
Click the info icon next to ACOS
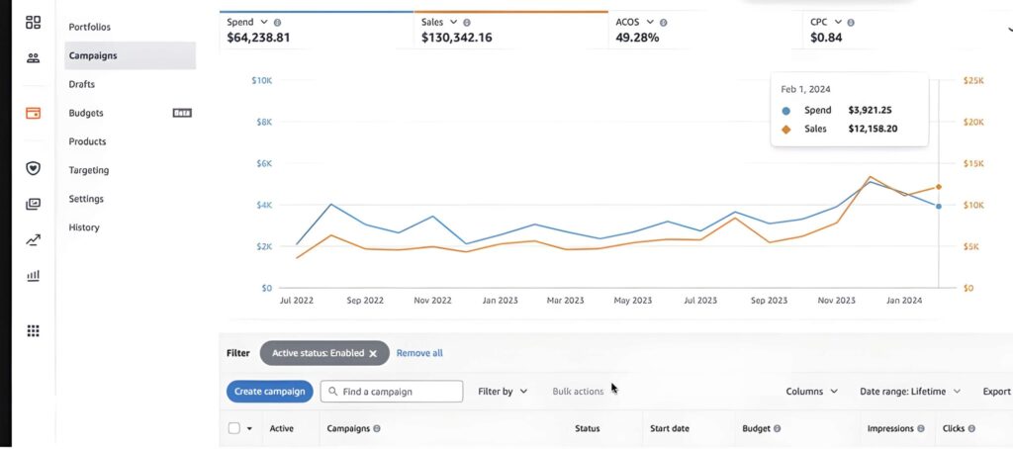[663, 22]
